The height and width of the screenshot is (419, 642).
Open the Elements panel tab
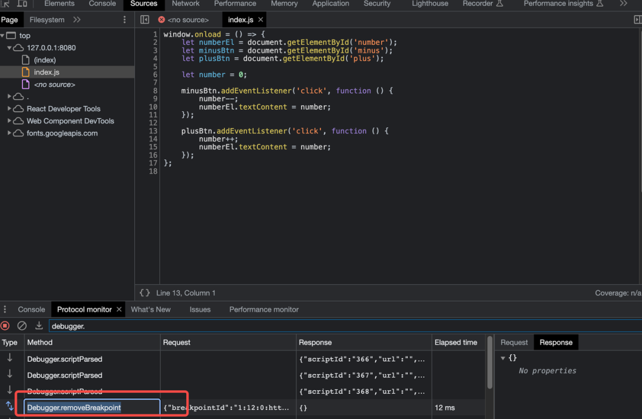(59, 4)
